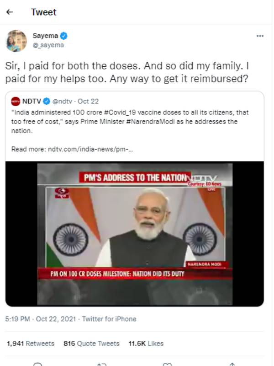Open the Sayema display name link
274x366 pixels.
[45, 36]
